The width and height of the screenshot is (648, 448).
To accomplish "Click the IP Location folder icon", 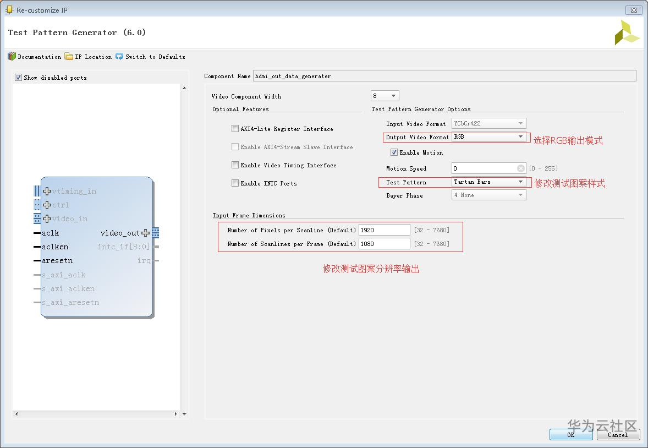I will pyautogui.click(x=69, y=56).
